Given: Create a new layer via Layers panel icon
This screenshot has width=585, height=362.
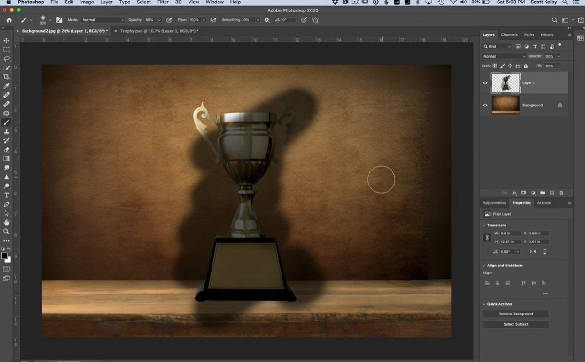Looking at the screenshot, I should click(x=552, y=193).
